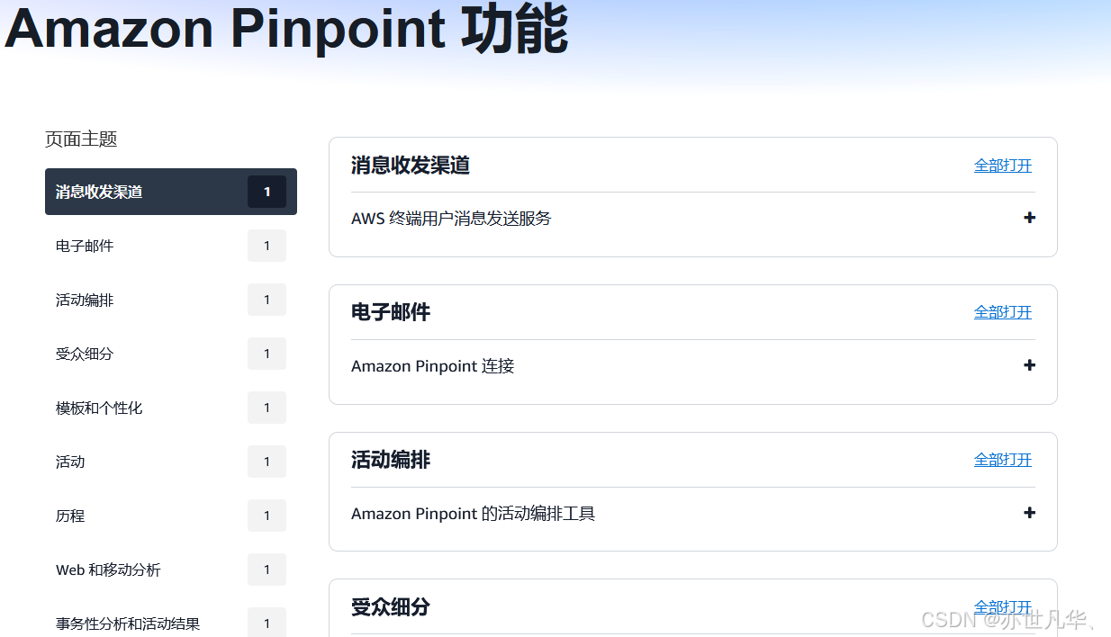Screen dimensions: 1111x637
Task: Click the 活动 topic in the sidebar
Action: coord(70,462)
